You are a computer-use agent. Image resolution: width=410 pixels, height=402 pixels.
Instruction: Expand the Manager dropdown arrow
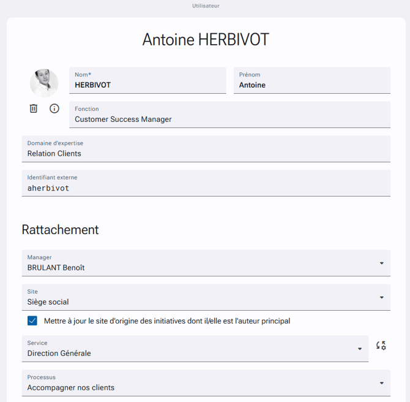click(x=382, y=263)
